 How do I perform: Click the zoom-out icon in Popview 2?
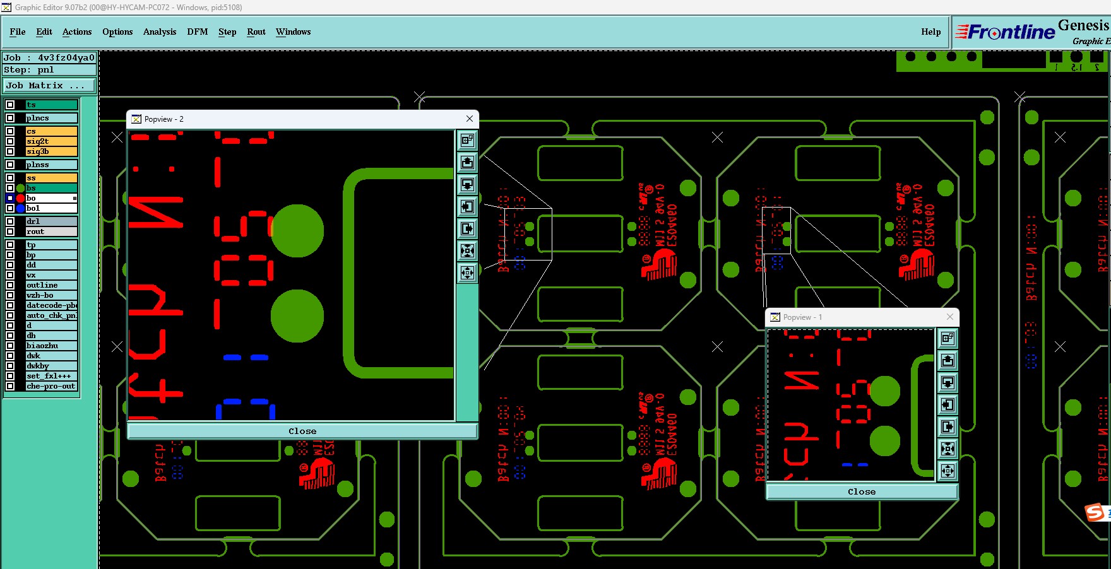click(x=467, y=273)
